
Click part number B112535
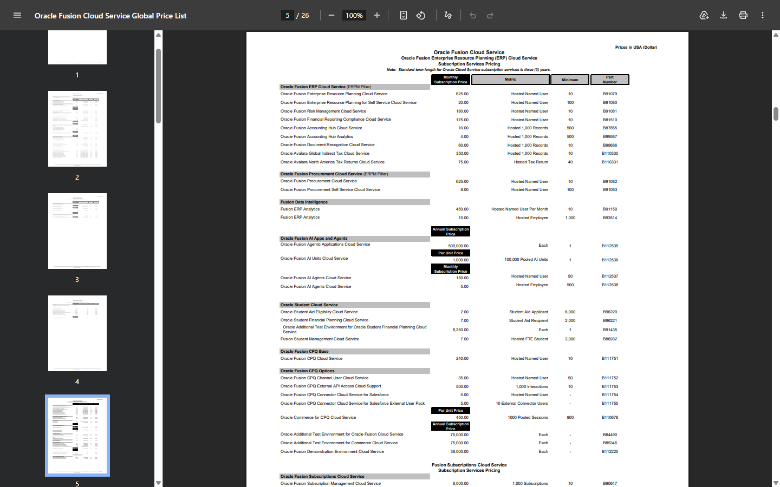[x=610, y=246]
